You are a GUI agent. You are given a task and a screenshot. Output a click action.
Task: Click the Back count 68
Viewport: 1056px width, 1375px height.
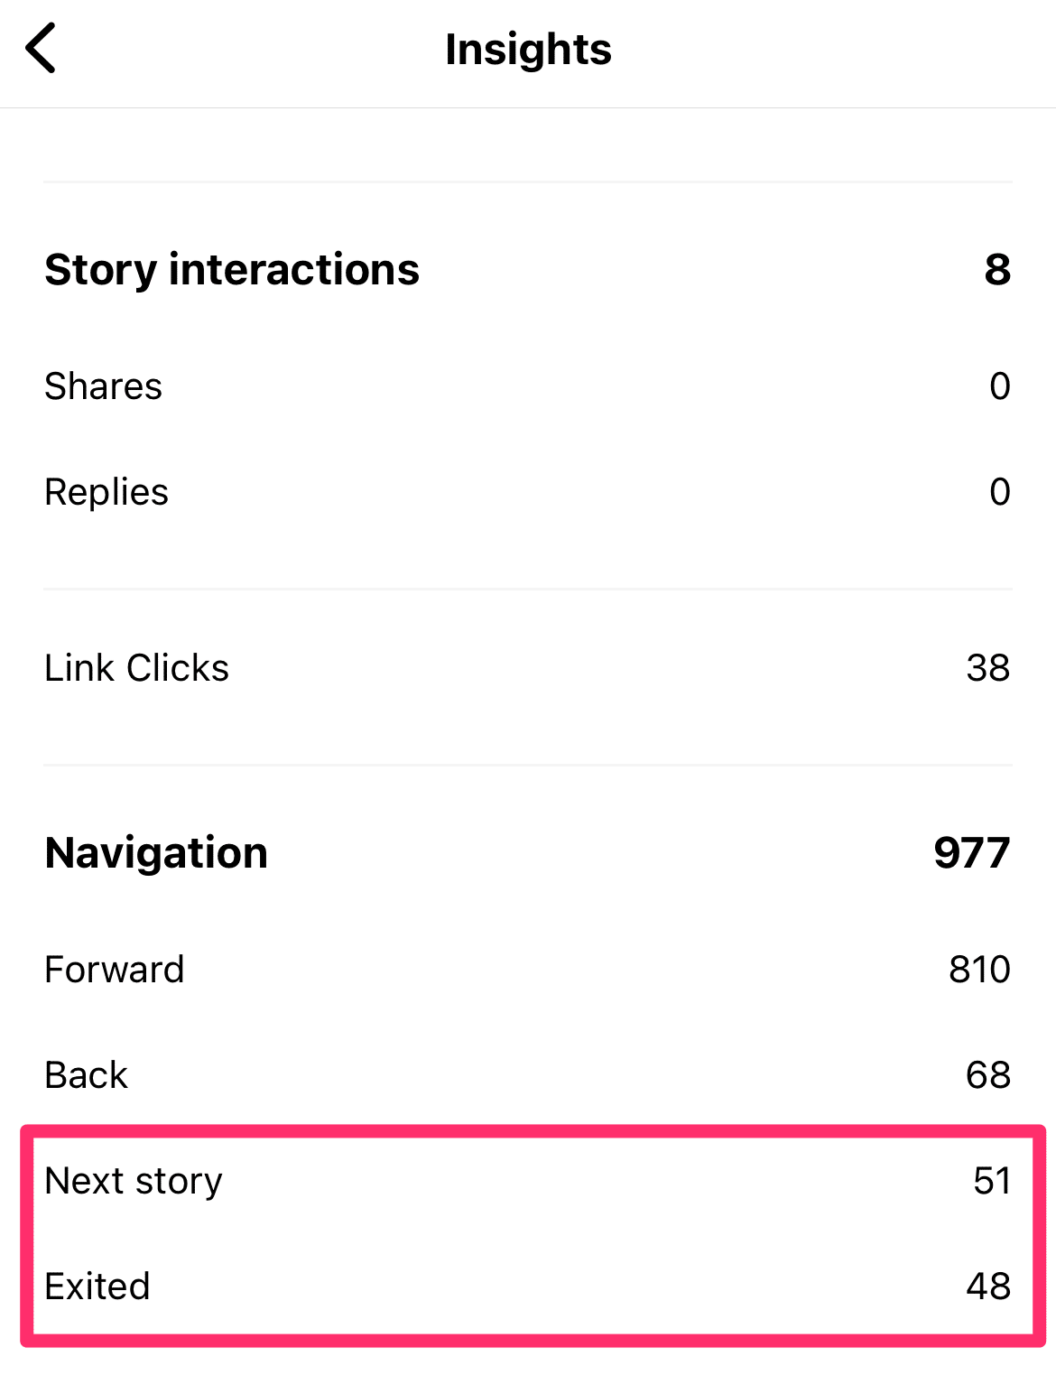(987, 1075)
